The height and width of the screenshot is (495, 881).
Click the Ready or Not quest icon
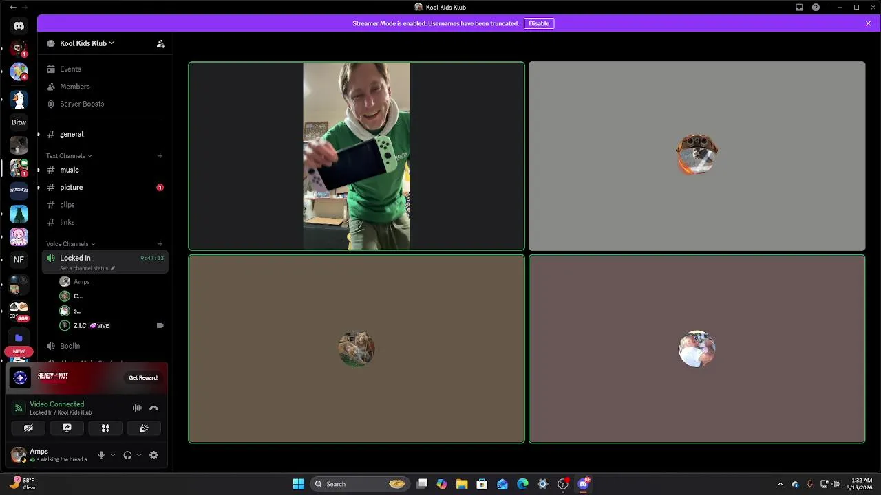pyautogui.click(x=20, y=377)
